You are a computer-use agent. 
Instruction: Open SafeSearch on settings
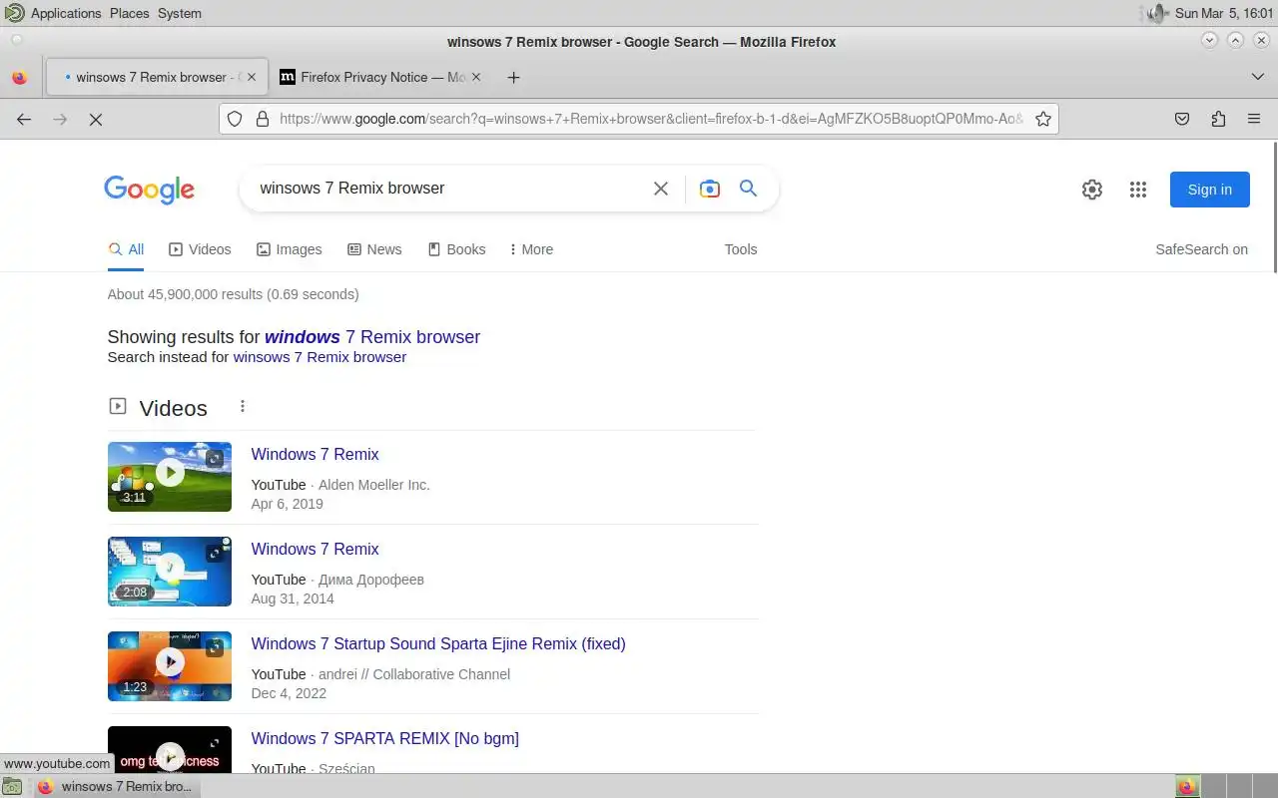click(1201, 249)
